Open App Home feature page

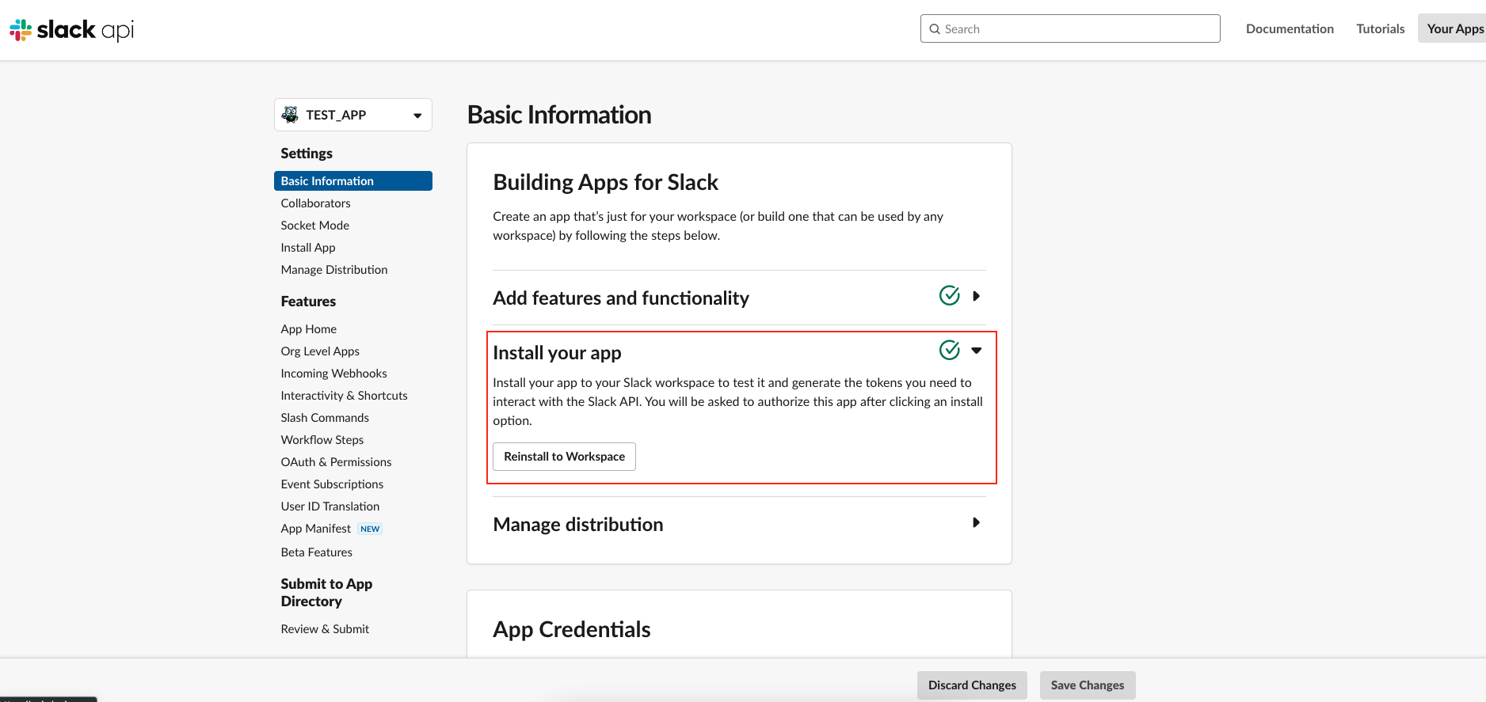coord(309,329)
